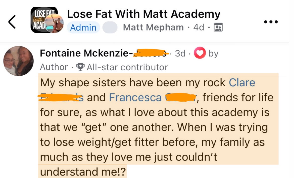Tap the group audience privacy icon
The image size is (294, 178).
pos(218,28)
